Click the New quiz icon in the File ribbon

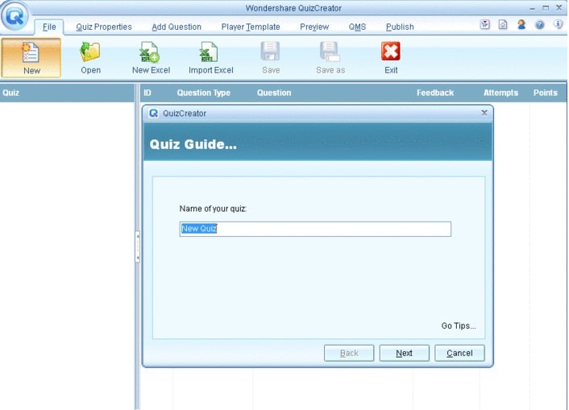31,52
